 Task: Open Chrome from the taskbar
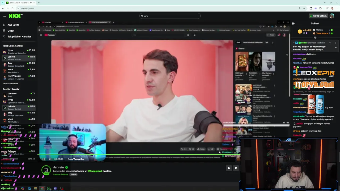[42, 189]
